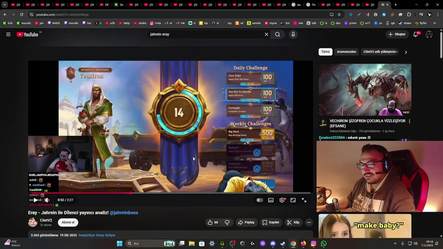The width and height of the screenshot is (443, 249).
Task: Mute the video volume speaker
Action: click(47, 200)
